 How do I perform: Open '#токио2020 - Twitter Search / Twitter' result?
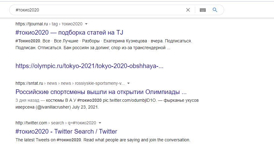pos(66,131)
